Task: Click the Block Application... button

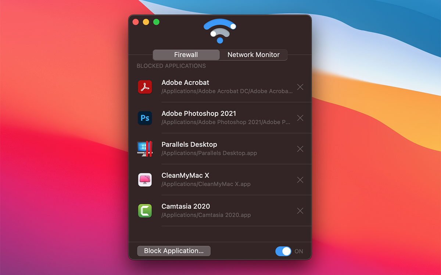Action: pyautogui.click(x=174, y=251)
